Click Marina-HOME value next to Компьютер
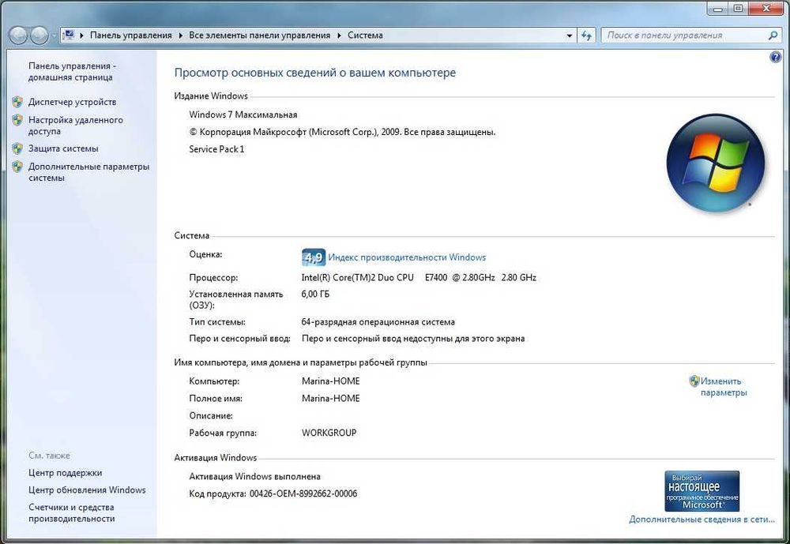 click(x=330, y=381)
